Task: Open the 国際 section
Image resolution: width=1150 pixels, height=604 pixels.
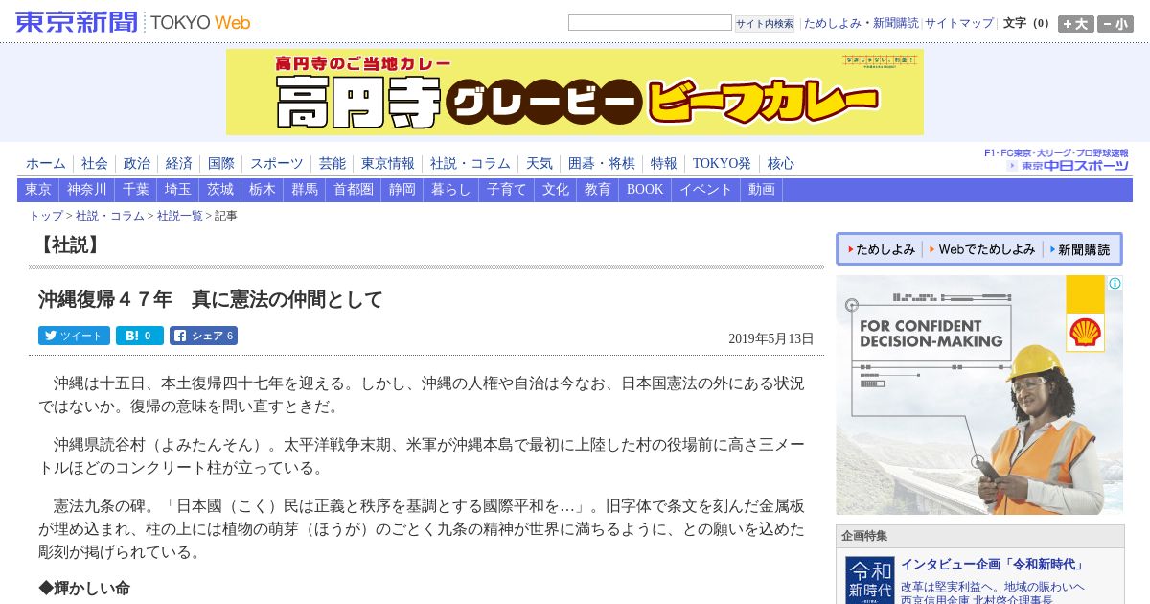Action: pyautogui.click(x=221, y=163)
